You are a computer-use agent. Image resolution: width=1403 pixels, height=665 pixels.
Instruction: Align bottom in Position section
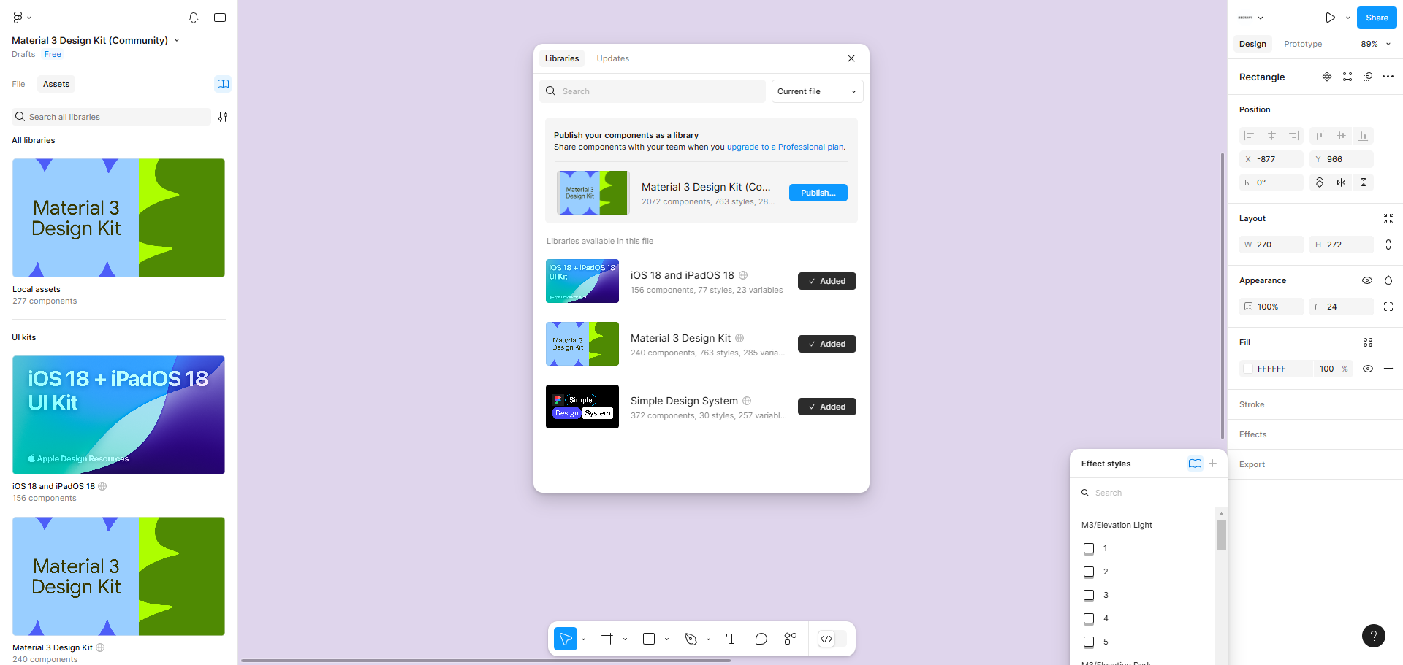tap(1363, 136)
